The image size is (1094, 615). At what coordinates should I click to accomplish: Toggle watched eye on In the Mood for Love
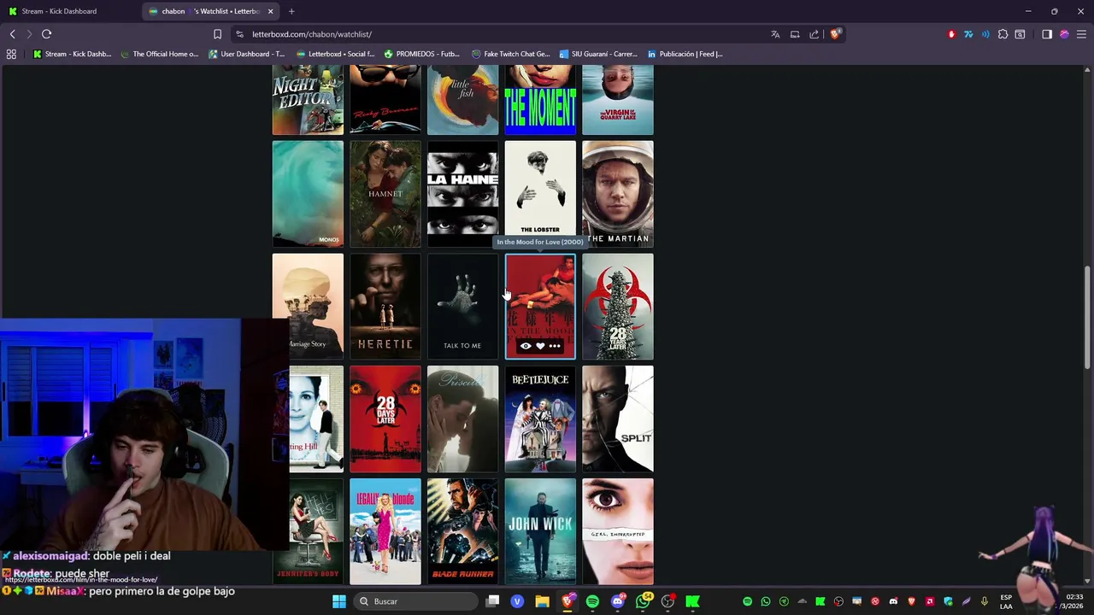(x=526, y=346)
